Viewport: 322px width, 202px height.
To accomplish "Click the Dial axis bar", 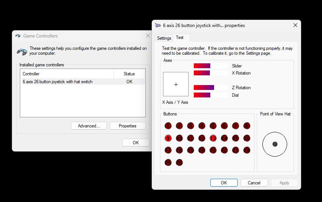I will pyautogui.click(x=211, y=95).
